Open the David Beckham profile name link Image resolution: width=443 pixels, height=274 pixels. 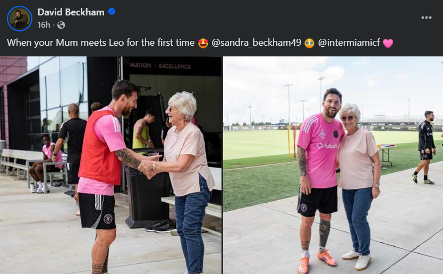[x=71, y=12]
